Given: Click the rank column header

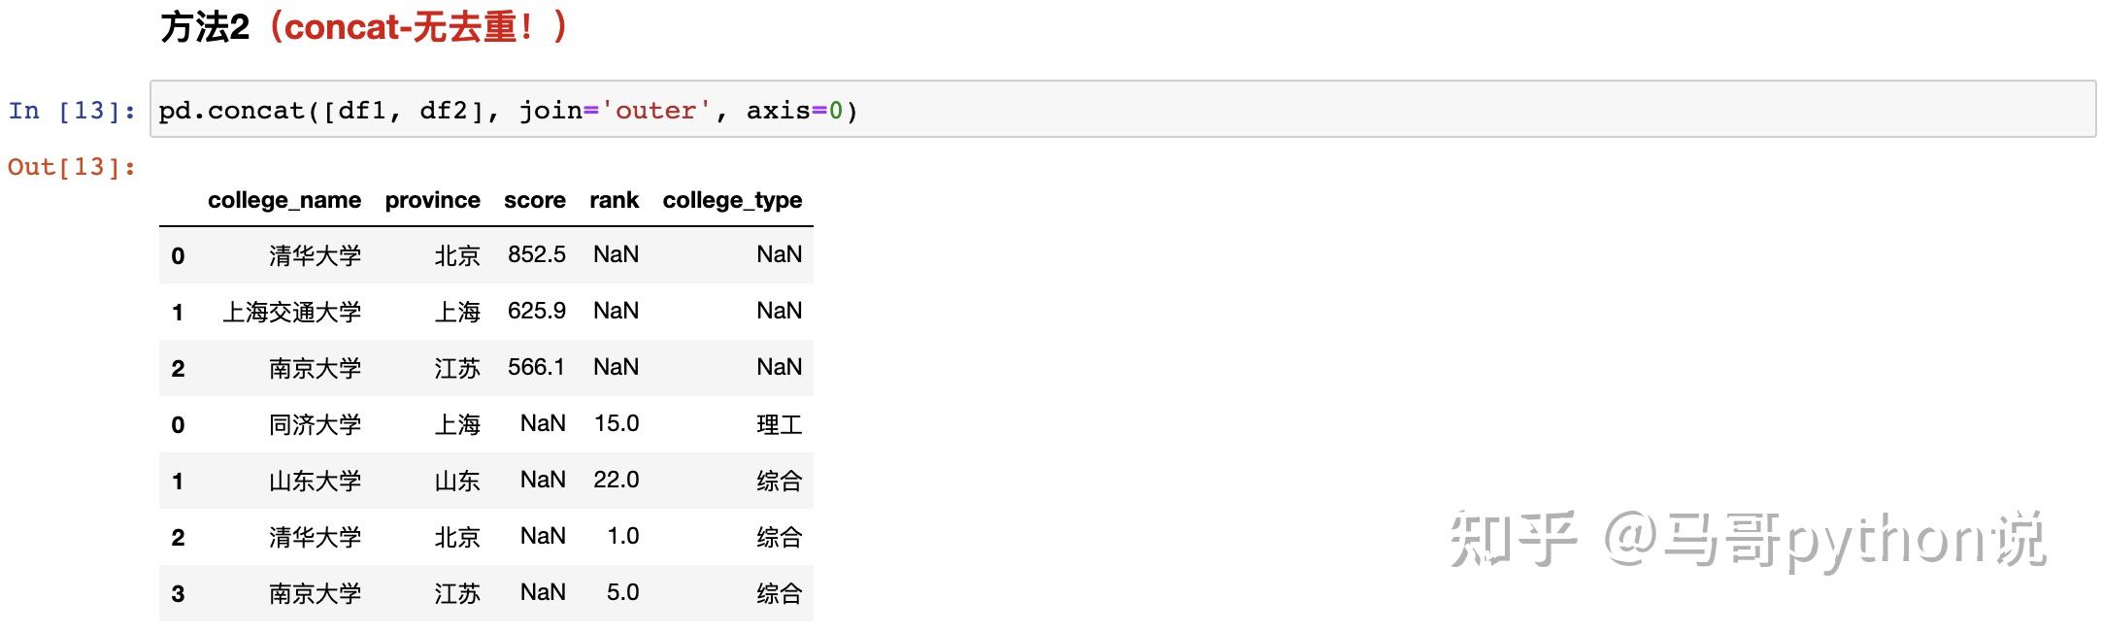Looking at the screenshot, I should coord(614,200).
